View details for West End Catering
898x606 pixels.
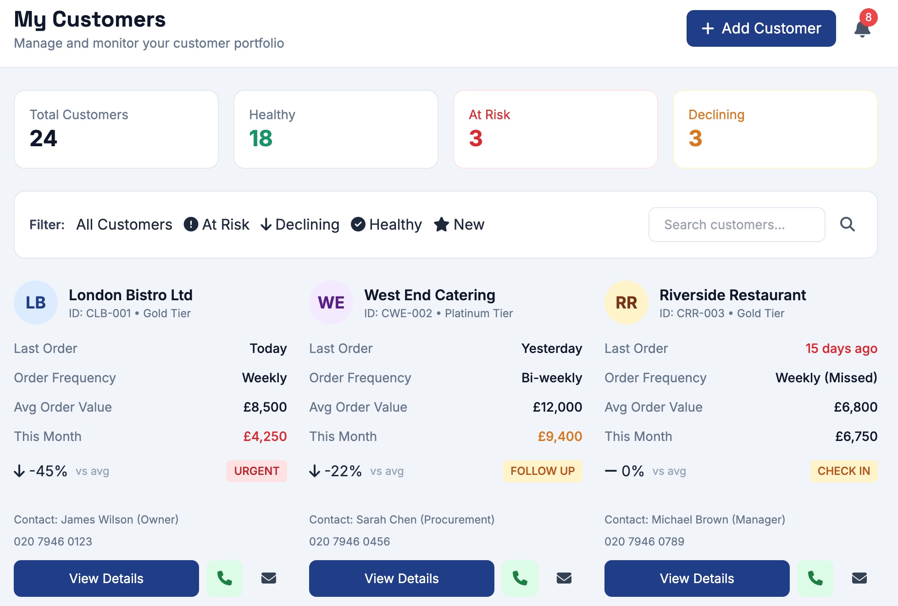[x=402, y=578]
